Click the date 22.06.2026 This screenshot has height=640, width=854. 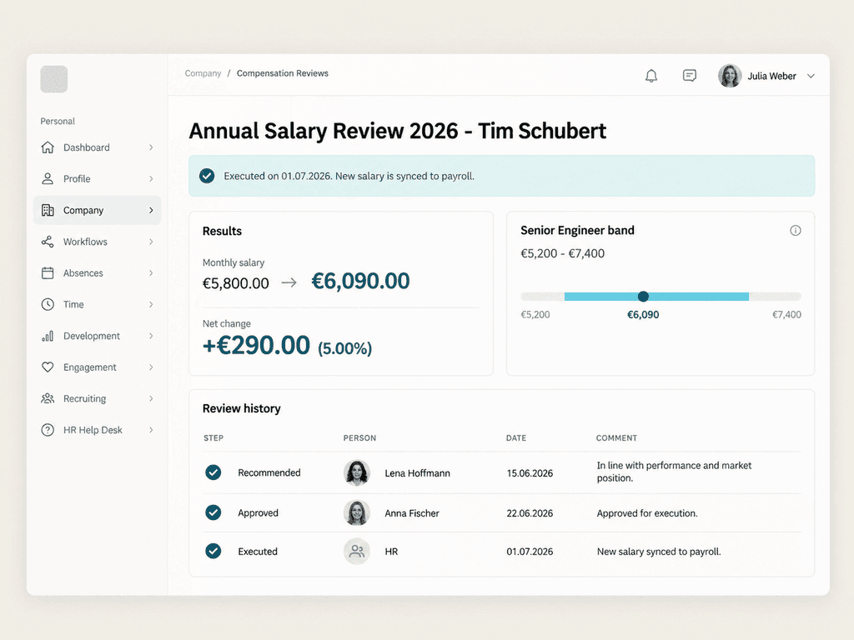[530, 513]
